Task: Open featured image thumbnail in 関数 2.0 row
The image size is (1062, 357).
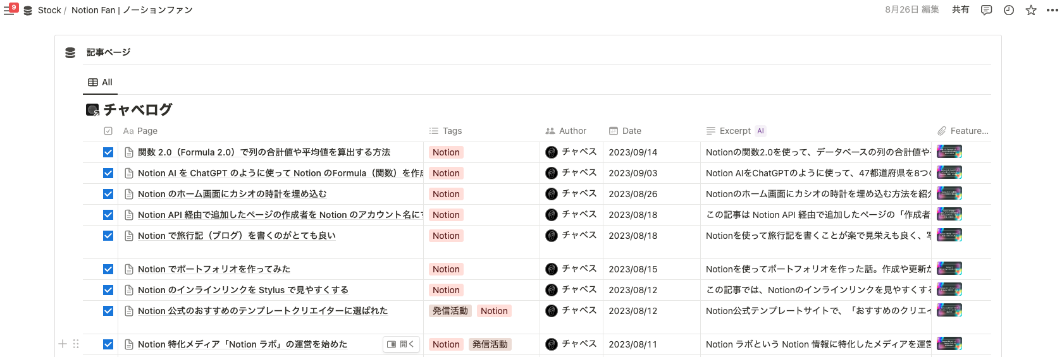Action: [949, 152]
